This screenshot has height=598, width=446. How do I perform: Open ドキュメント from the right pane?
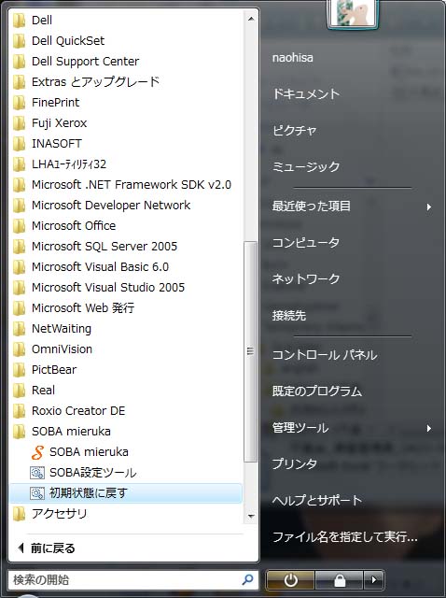click(306, 94)
